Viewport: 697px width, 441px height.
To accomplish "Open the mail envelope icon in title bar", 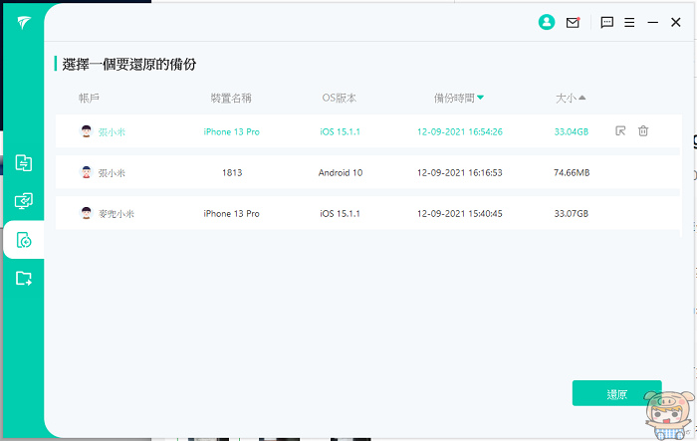I will (x=573, y=22).
